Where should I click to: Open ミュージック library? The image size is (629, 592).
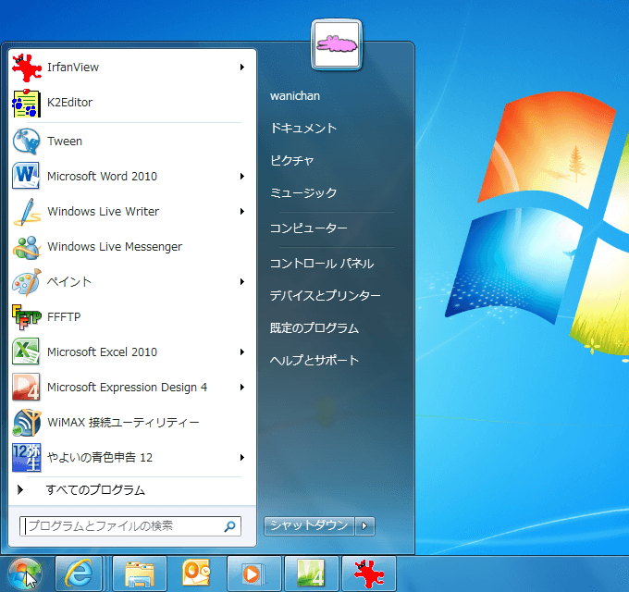coord(303,193)
